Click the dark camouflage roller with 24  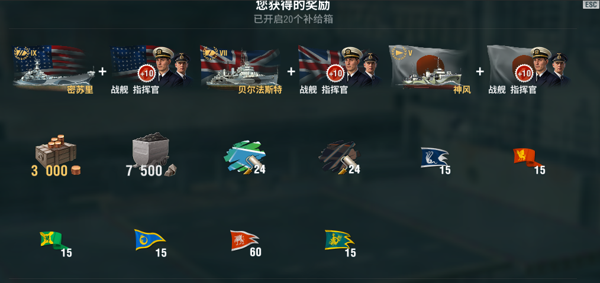(340, 157)
